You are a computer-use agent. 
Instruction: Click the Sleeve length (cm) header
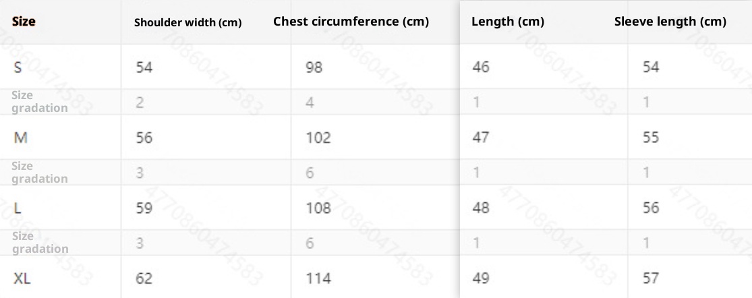click(670, 22)
